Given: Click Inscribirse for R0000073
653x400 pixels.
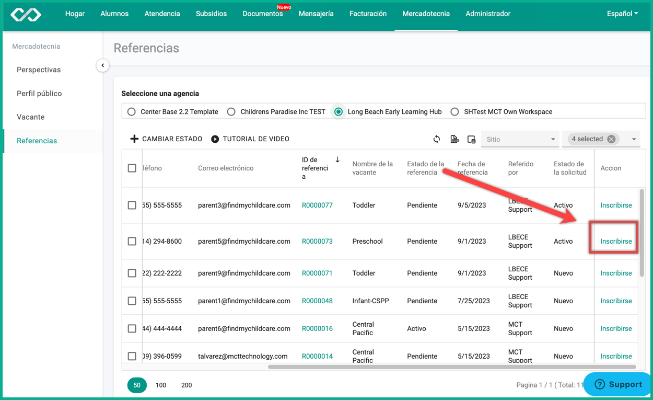Looking at the screenshot, I should pyautogui.click(x=616, y=242).
